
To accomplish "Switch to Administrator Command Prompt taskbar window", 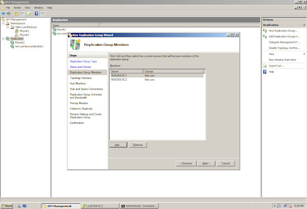I will point(139,206).
